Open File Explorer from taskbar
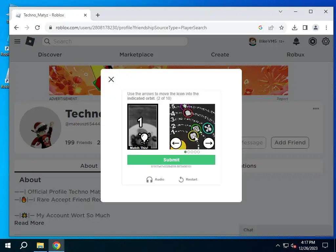Viewport: 336px width, 252px height. pos(40,245)
